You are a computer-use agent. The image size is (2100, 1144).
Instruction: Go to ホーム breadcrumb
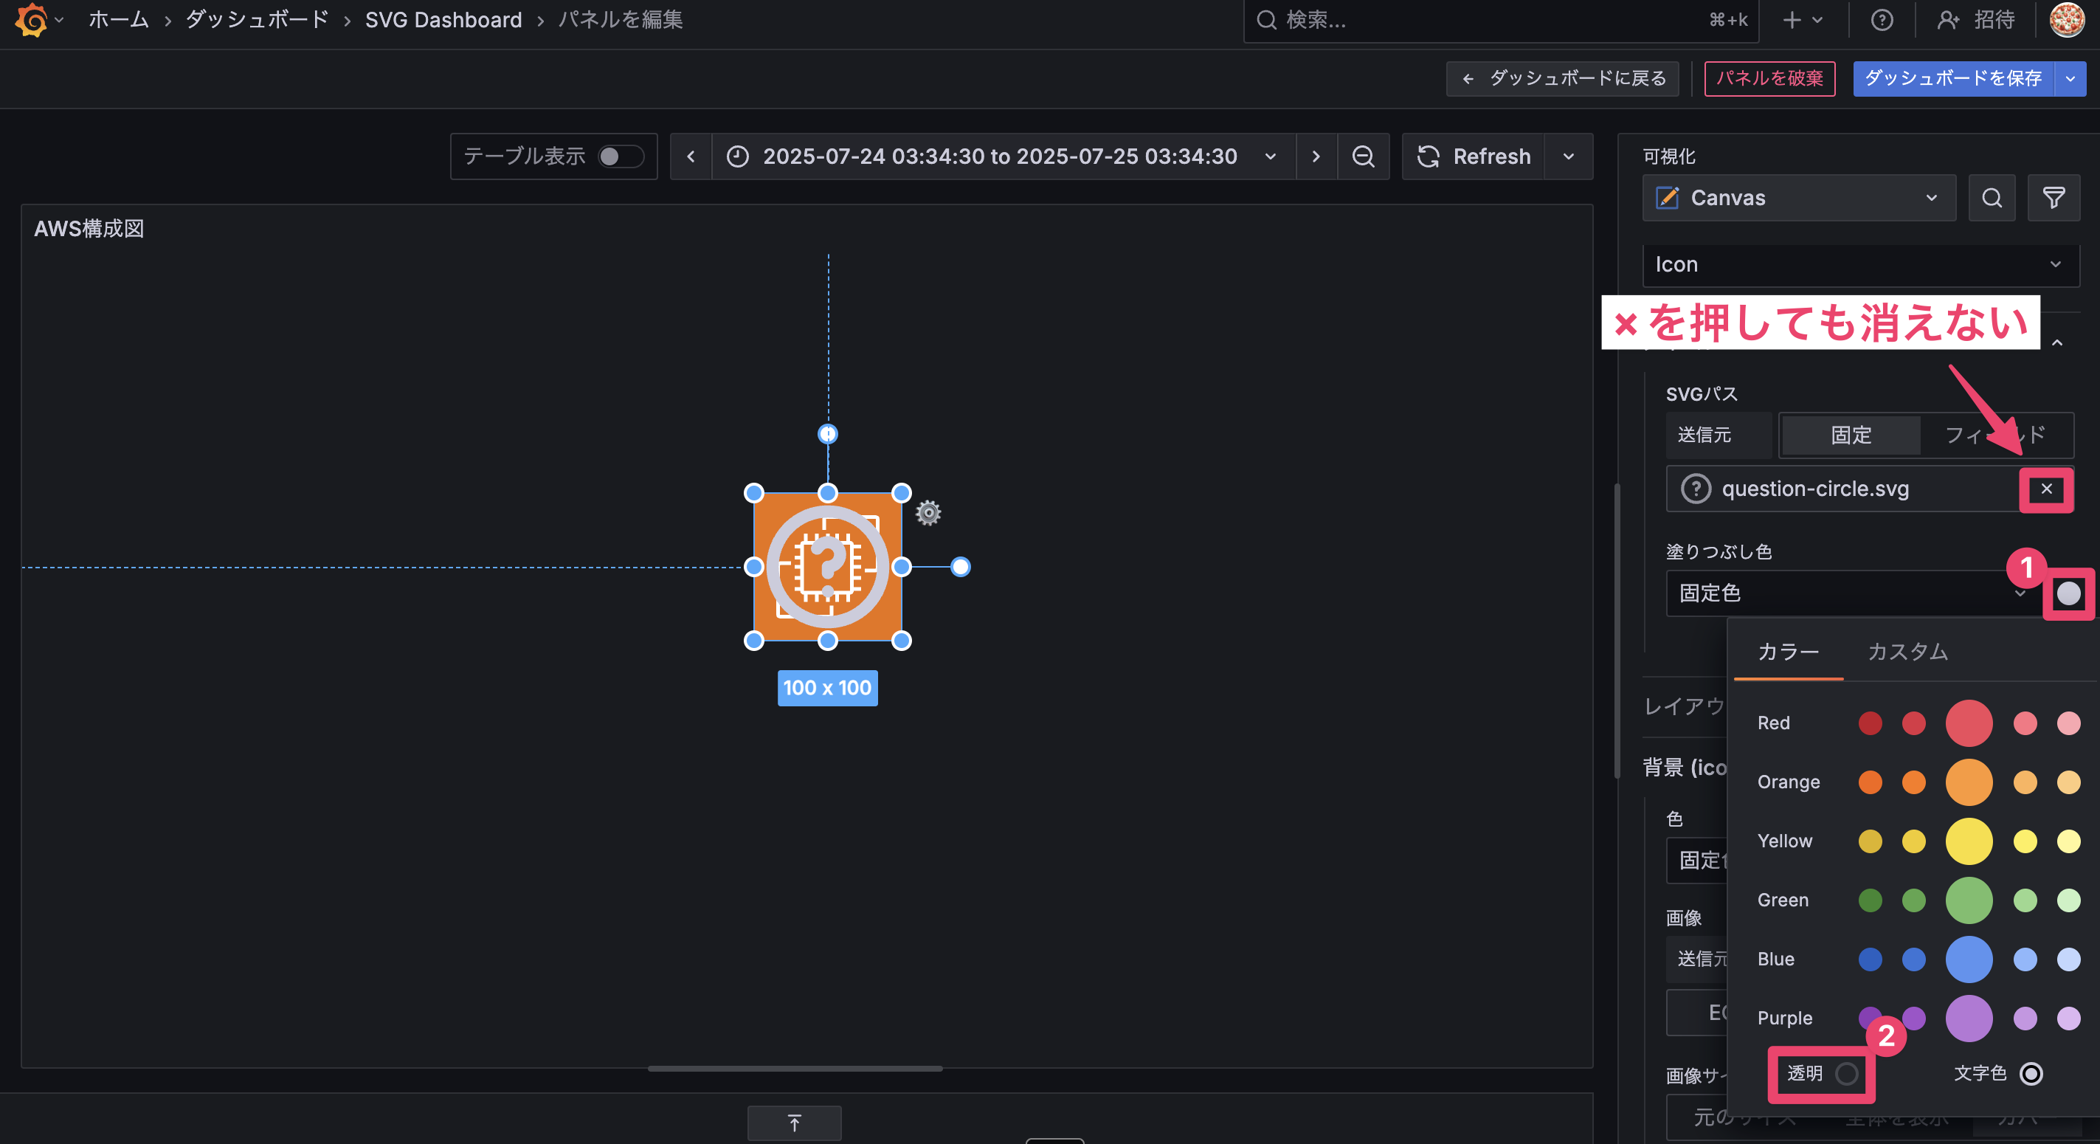[118, 20]
